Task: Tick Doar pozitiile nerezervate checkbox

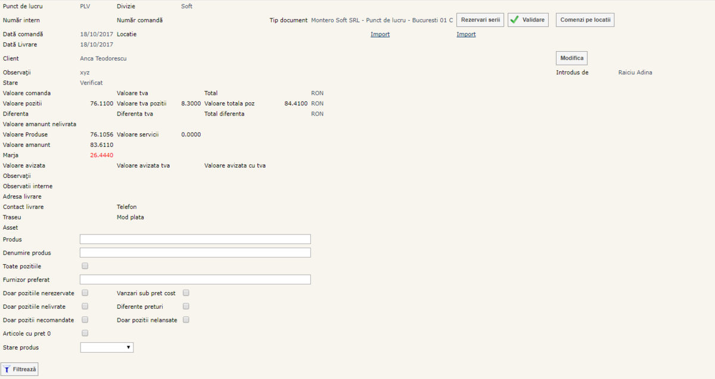Action: (85, 293)
